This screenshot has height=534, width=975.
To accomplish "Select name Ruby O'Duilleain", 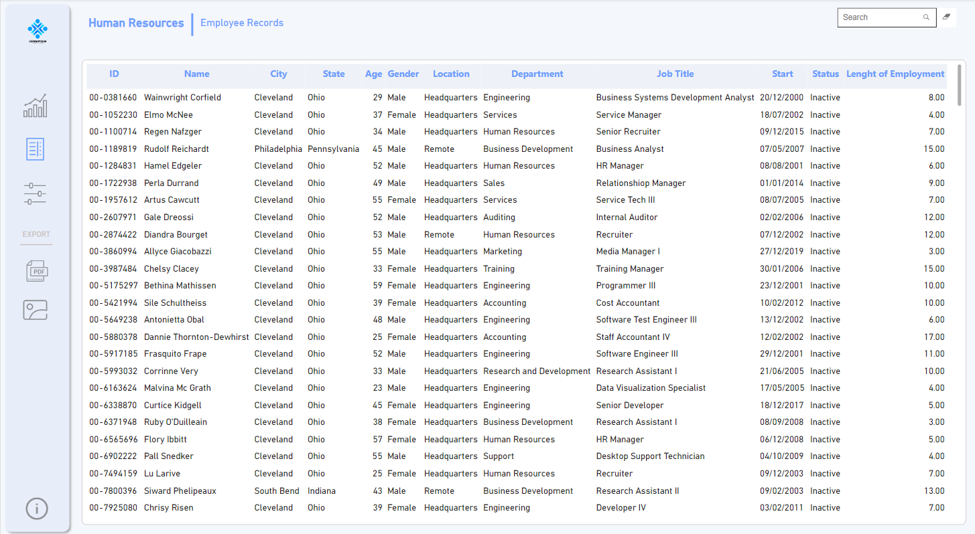I will coord(176,422).
